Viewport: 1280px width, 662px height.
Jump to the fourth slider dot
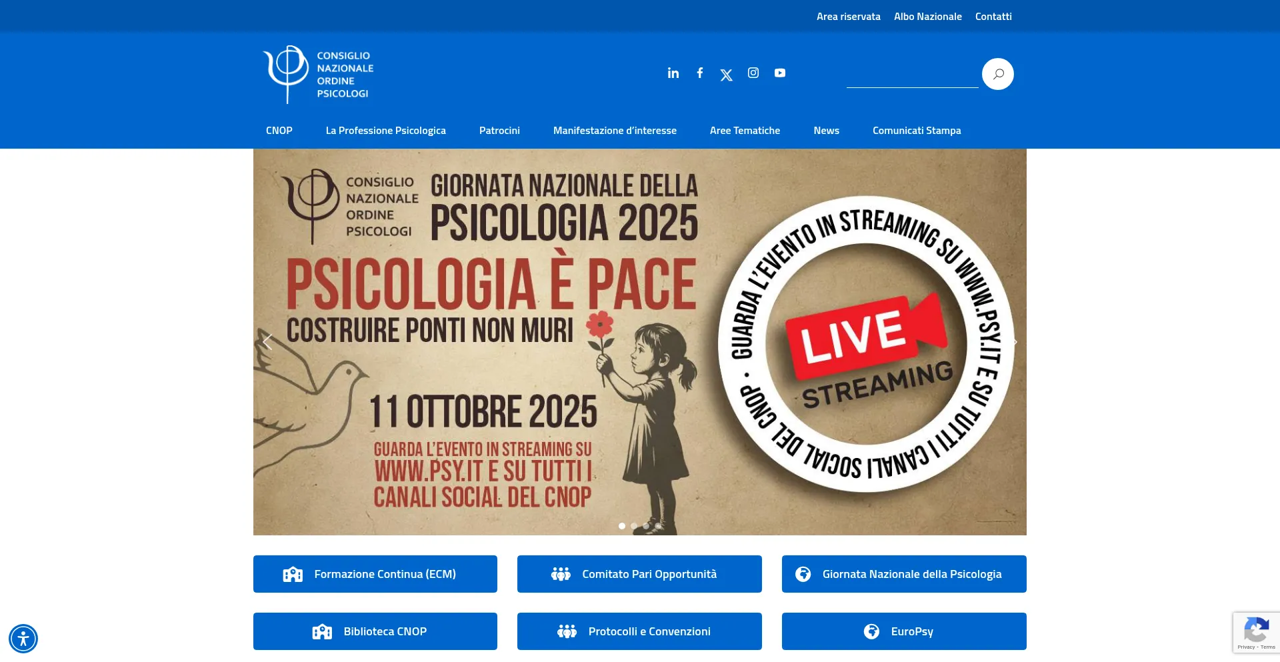[658, 526]
